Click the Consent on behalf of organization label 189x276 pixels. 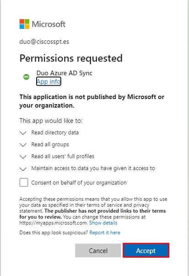click(x=79, y=183)
